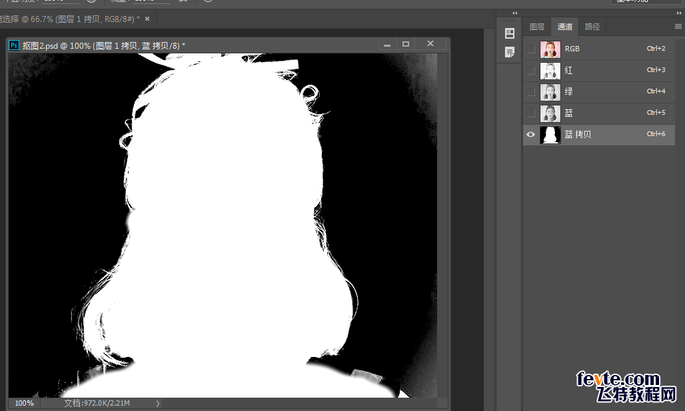The width and height of the screenshot is (685, 411).
Task: Click the 抠图2.psd window title text
Action: point(103,45)
